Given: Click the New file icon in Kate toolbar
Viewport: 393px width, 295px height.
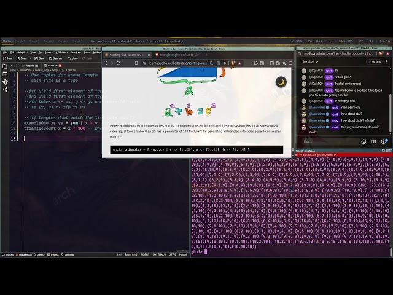Looking at the screenshot, I should [7, 58].
